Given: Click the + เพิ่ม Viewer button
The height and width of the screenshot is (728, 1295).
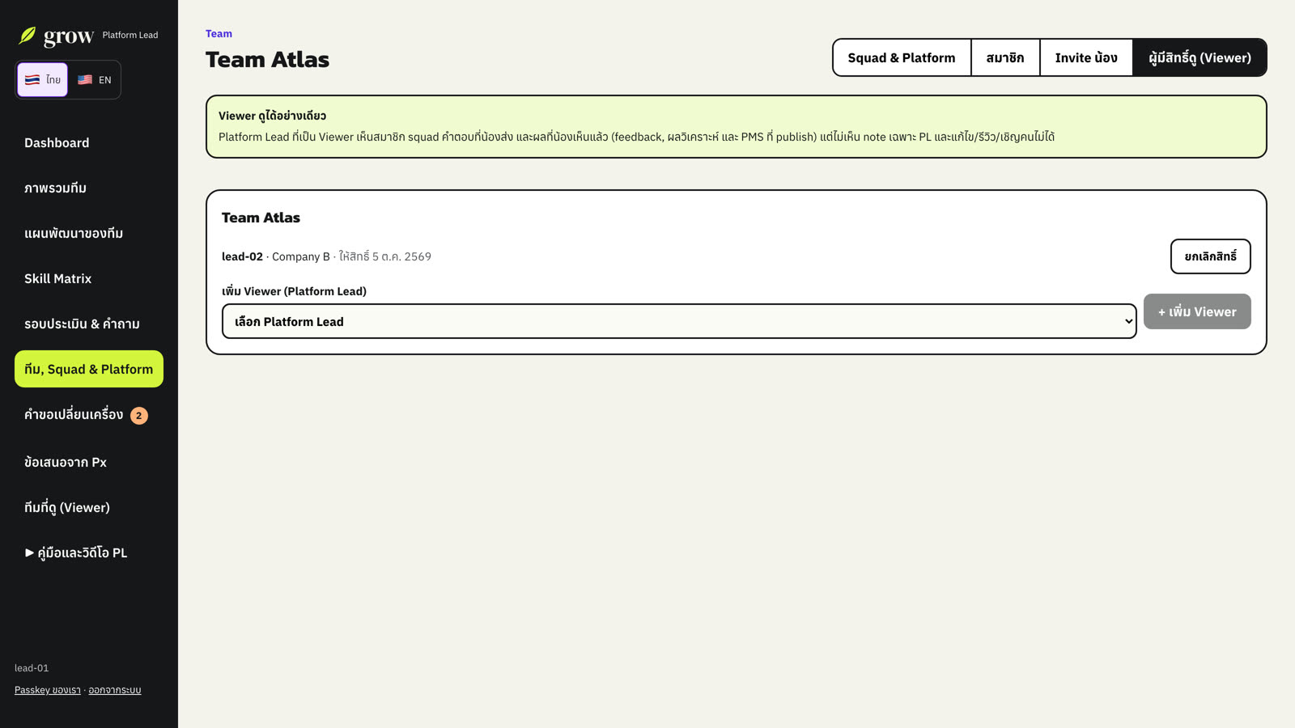Looking at the screenshot, I should [x=1197, y=311].
